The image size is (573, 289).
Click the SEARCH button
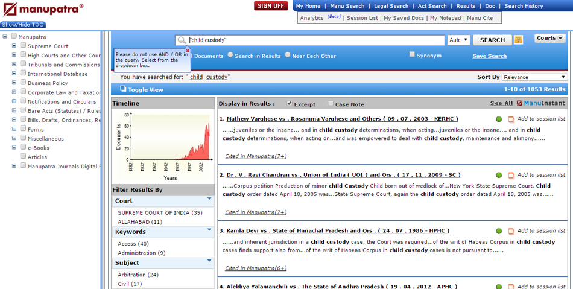pyautogui.click(x=492, y=40)
